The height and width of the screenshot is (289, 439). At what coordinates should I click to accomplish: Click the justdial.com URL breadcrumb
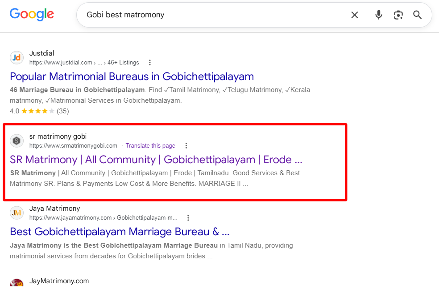pos(84,63)
